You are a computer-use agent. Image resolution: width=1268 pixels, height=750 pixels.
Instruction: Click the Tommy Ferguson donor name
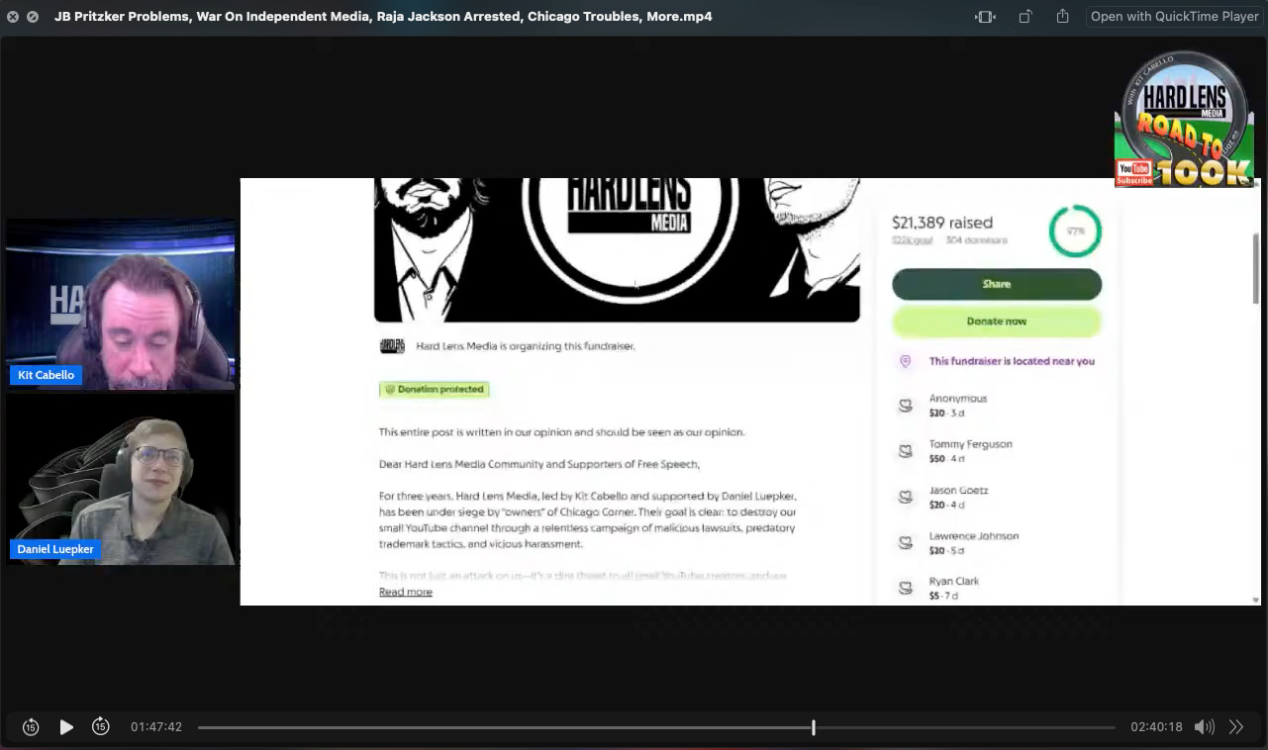click(970, 444)
